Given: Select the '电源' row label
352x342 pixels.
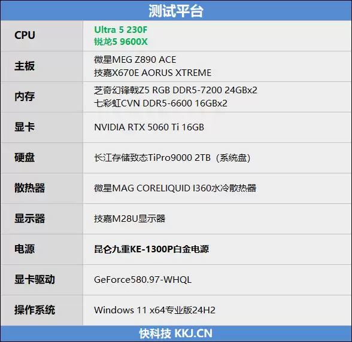Looking at the screenshot, I should click(x=25, y=249).
